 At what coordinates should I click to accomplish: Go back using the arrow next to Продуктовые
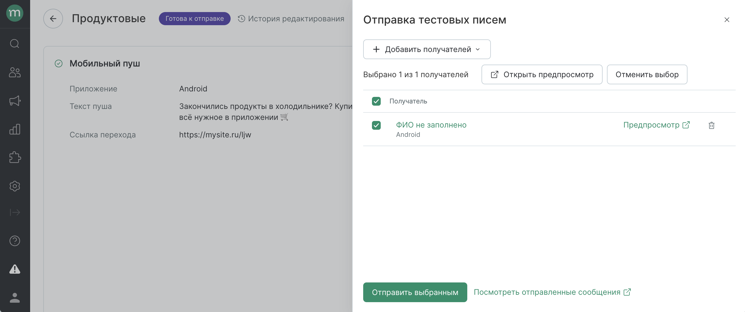point(53,19)
